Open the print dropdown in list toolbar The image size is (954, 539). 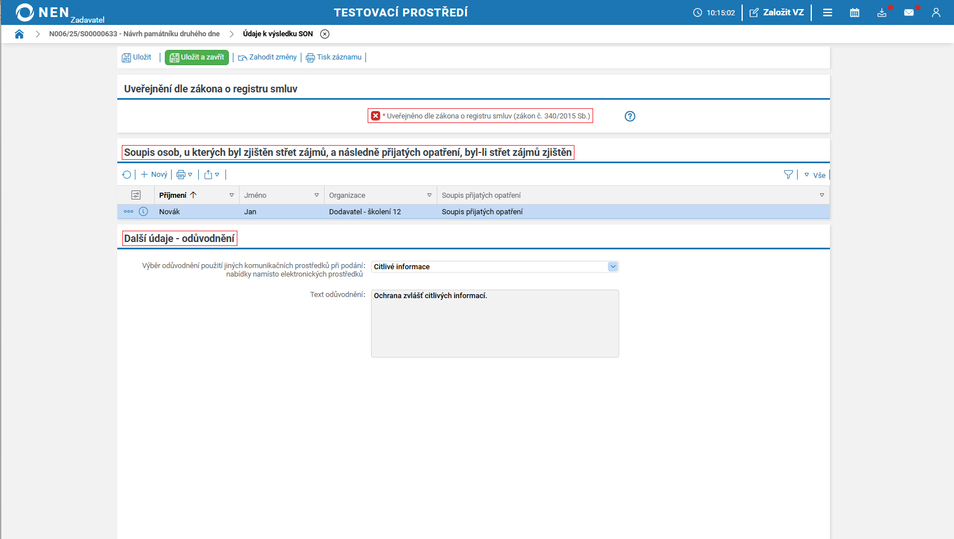(x=185, y=175)
